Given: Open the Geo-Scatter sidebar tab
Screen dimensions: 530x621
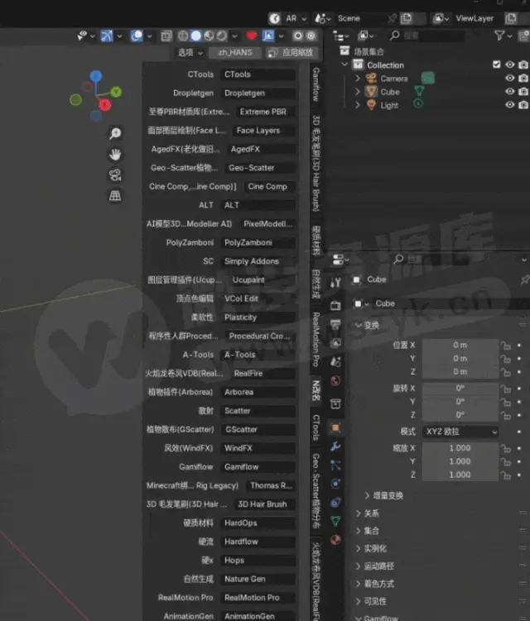Looking at the screenshot, I should (x=316, y=491).
